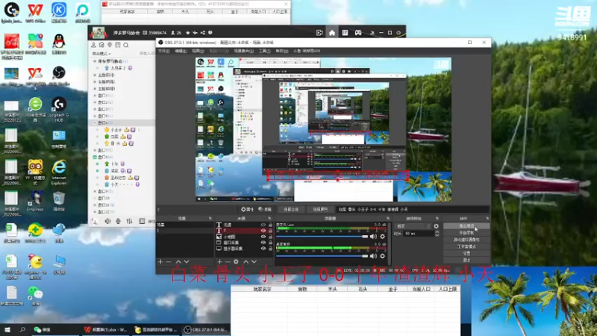Open settings gear for the desktop audio channel
597x336 pixels.
tap(382, 256)
